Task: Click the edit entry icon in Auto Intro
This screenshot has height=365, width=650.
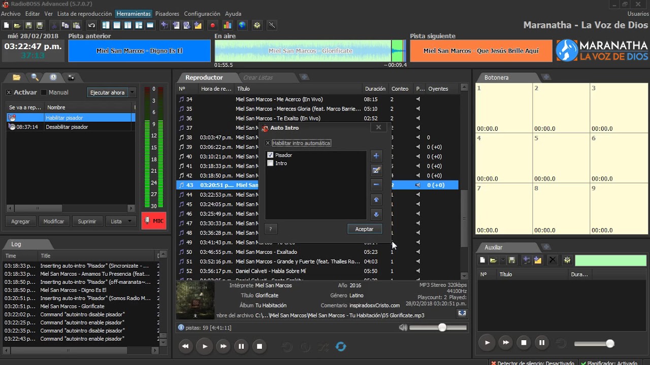Action: click(x=376, y=170)
